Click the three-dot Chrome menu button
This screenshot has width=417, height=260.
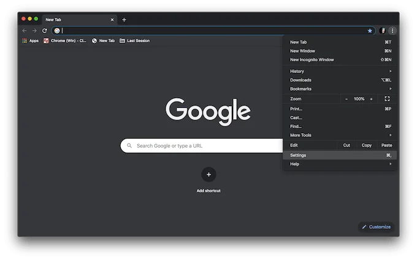[392, 31]
